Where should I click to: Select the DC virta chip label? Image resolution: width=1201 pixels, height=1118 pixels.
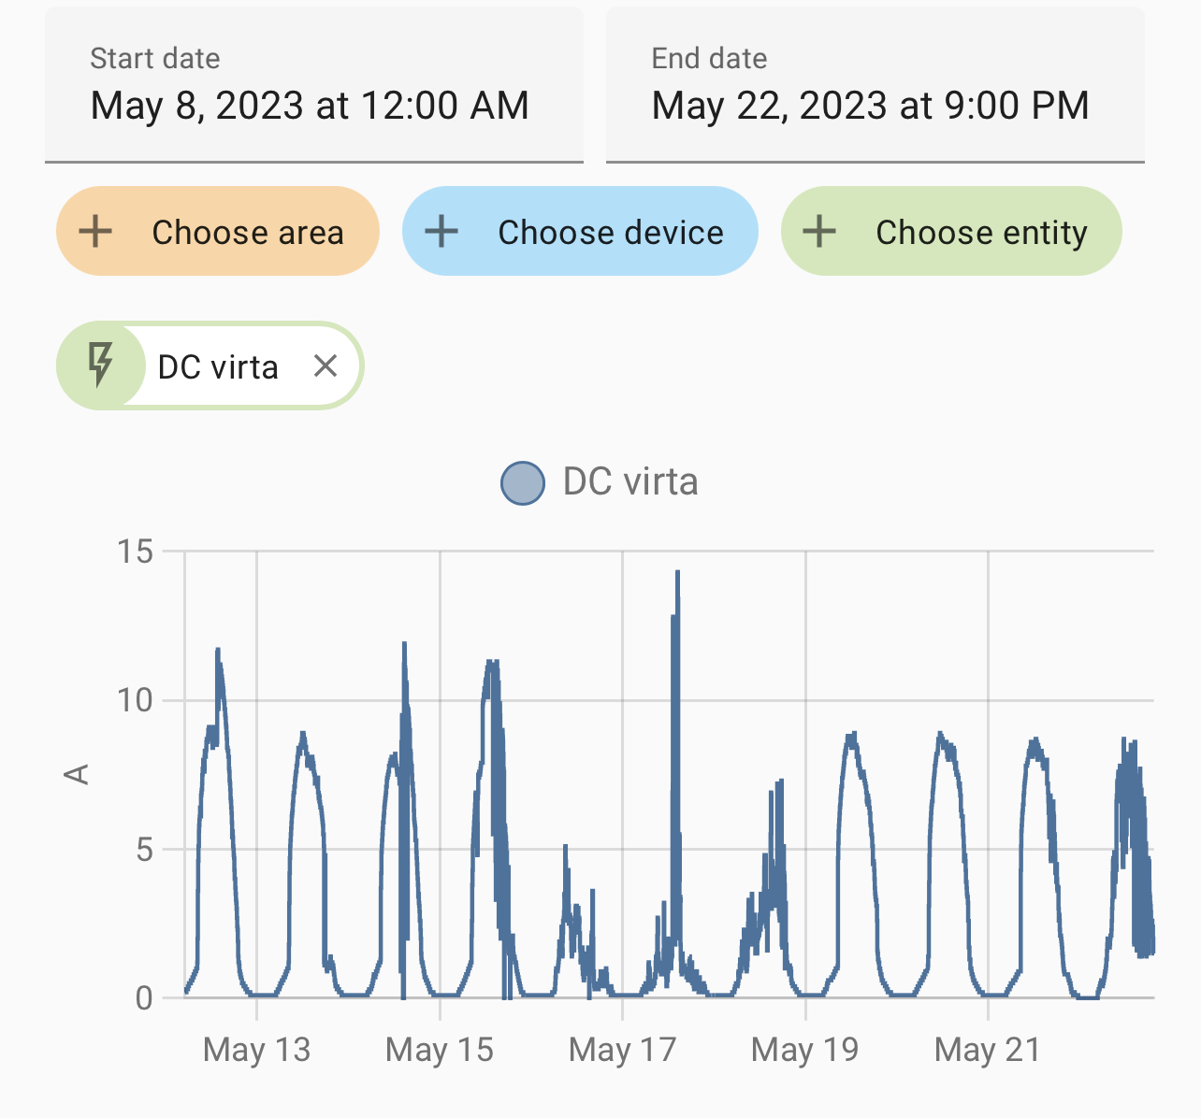pos(218,367)
